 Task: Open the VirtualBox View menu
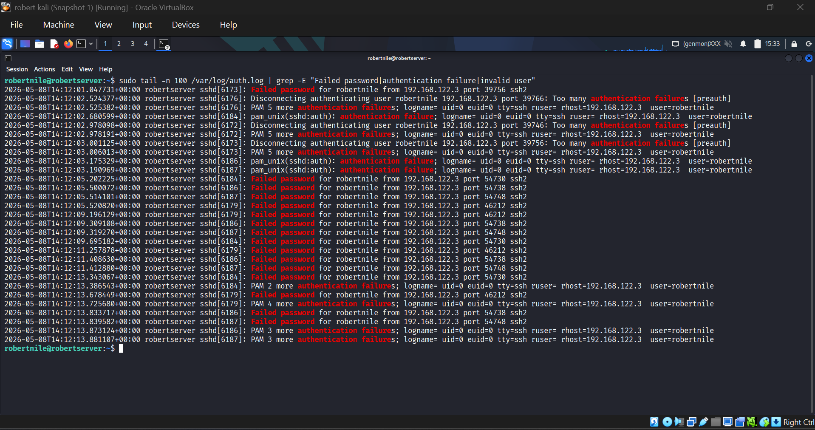click(x=103, y=25)
